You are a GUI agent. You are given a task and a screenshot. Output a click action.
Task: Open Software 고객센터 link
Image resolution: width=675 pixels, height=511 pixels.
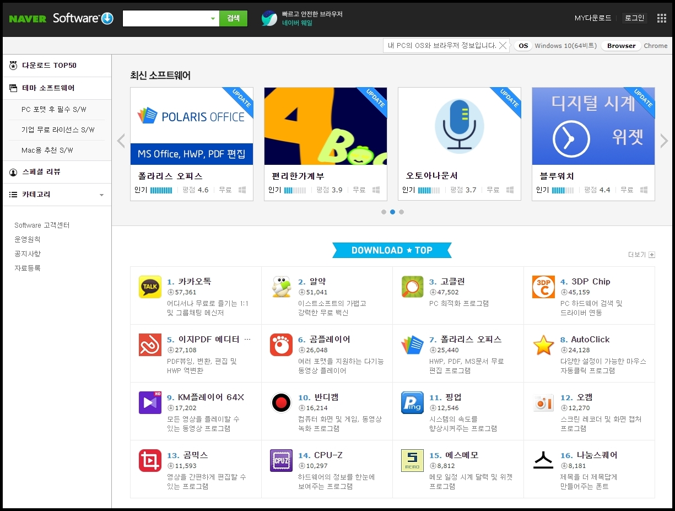pyautogui.click(x=42, y=225)
